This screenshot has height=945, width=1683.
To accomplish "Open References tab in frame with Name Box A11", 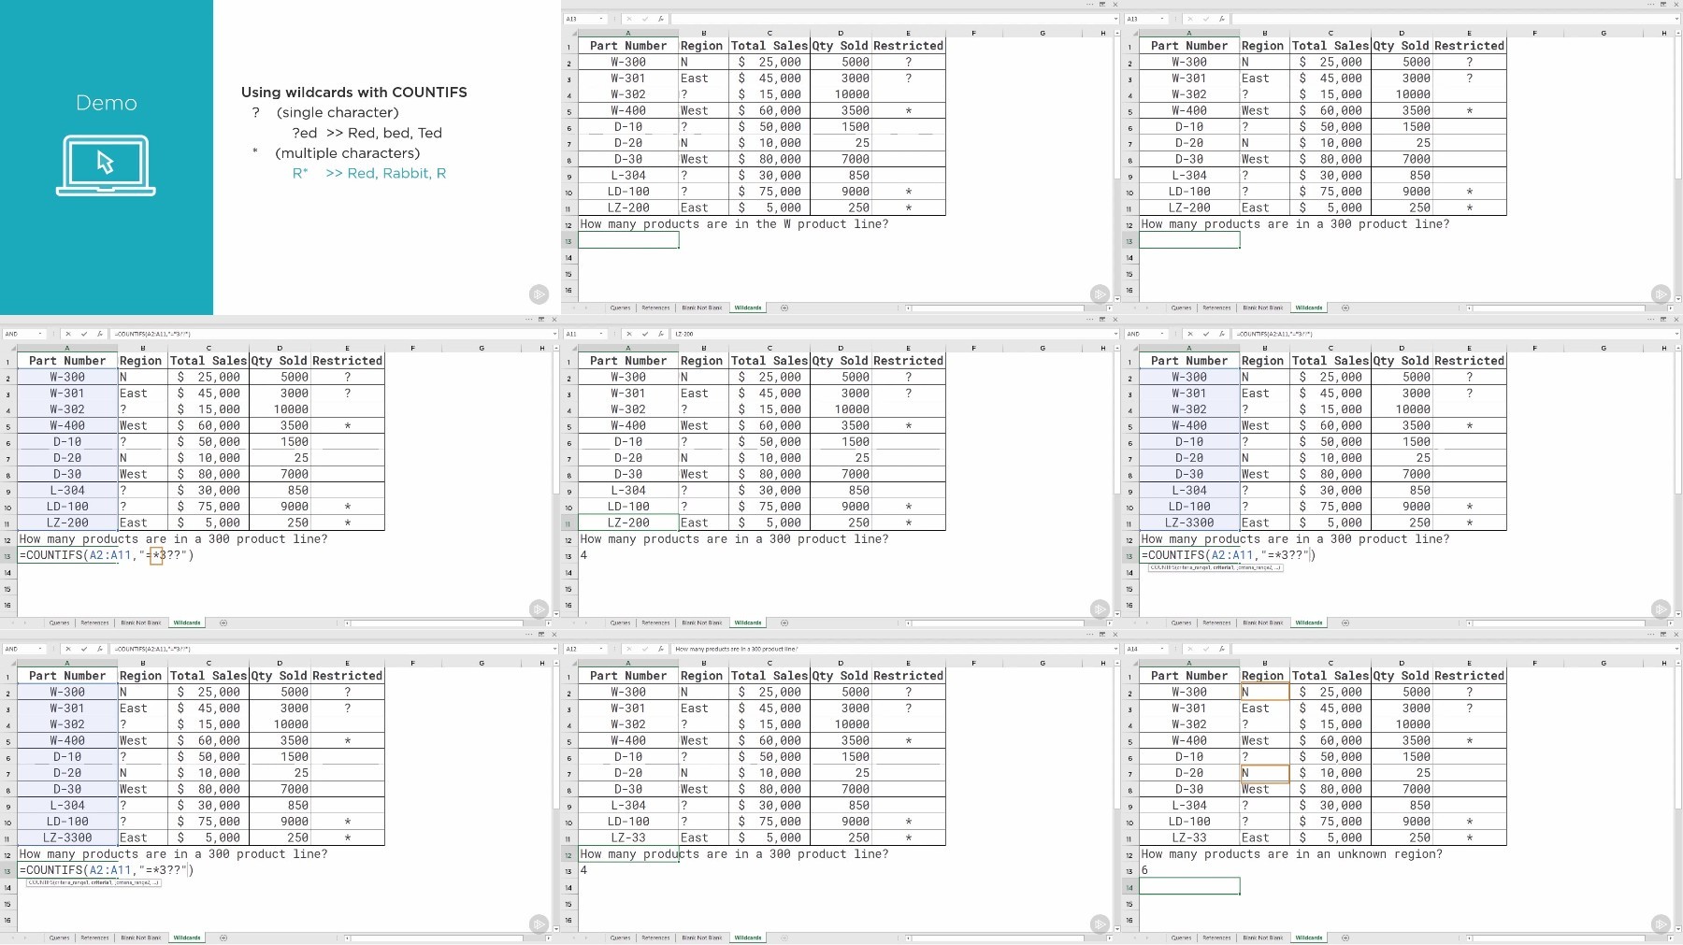I will 655,623.
